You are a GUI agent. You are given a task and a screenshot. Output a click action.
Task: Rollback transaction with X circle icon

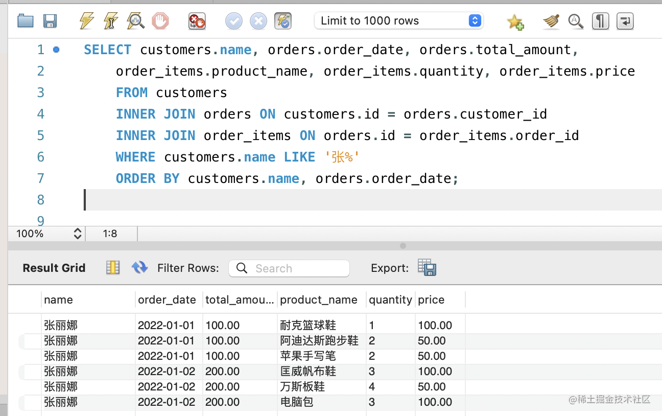click(x=258, y=21)
